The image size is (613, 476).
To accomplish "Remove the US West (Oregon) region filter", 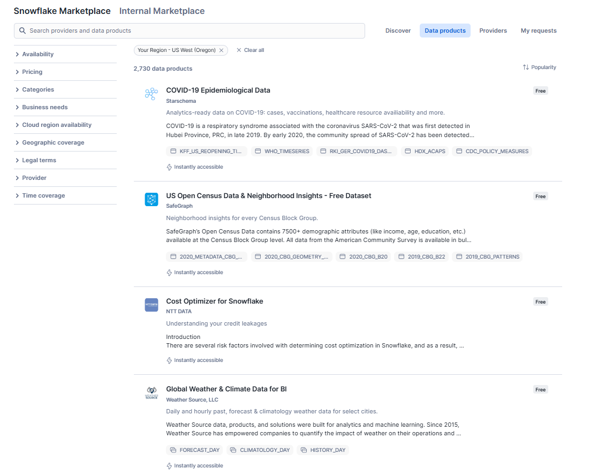I will 221,50.
